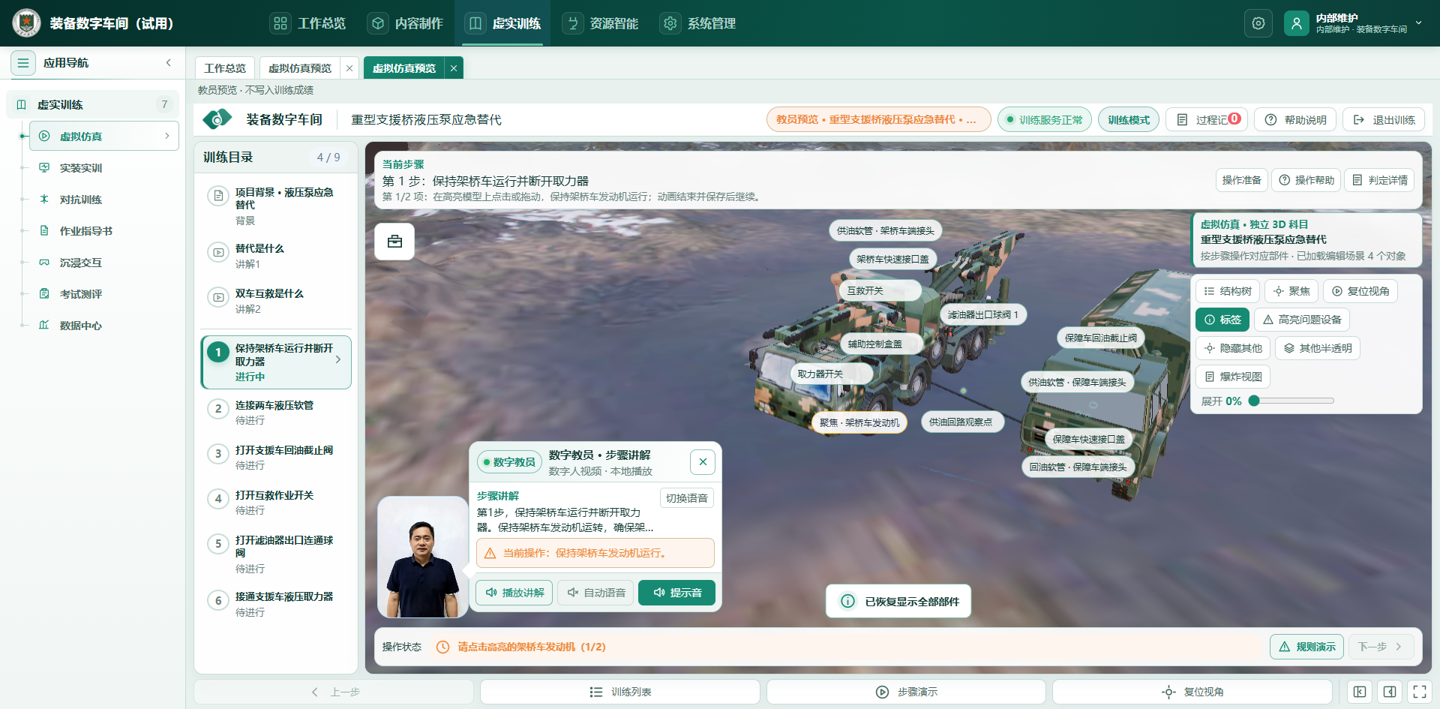The image size is (1440, 709).
Task: Collapse right panel icon in bottom bar
Action: [1390, 692]
